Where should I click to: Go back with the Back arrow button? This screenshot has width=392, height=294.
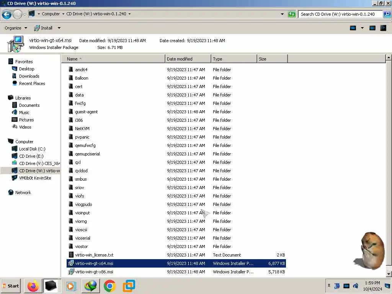tap(7, 14)
